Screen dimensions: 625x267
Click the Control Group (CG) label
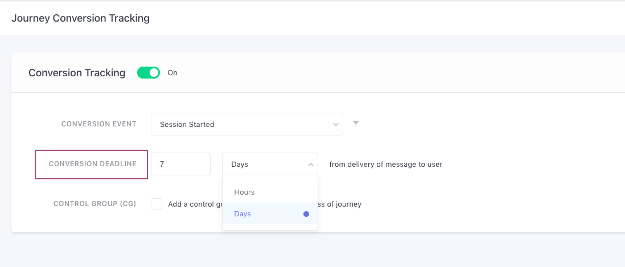tap(94, 204)
